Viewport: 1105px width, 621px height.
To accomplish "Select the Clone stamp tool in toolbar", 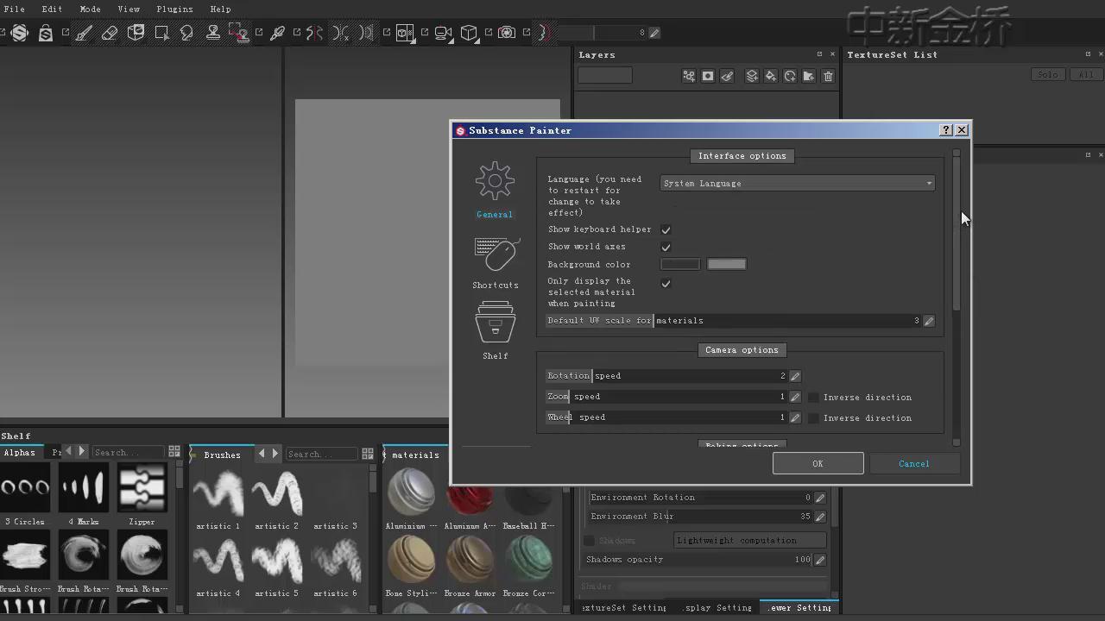I will click(x=212, y=33).
